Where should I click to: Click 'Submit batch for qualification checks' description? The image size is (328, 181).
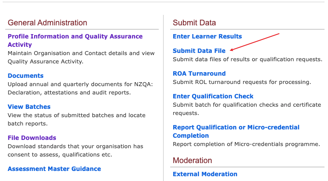[247, 109]
